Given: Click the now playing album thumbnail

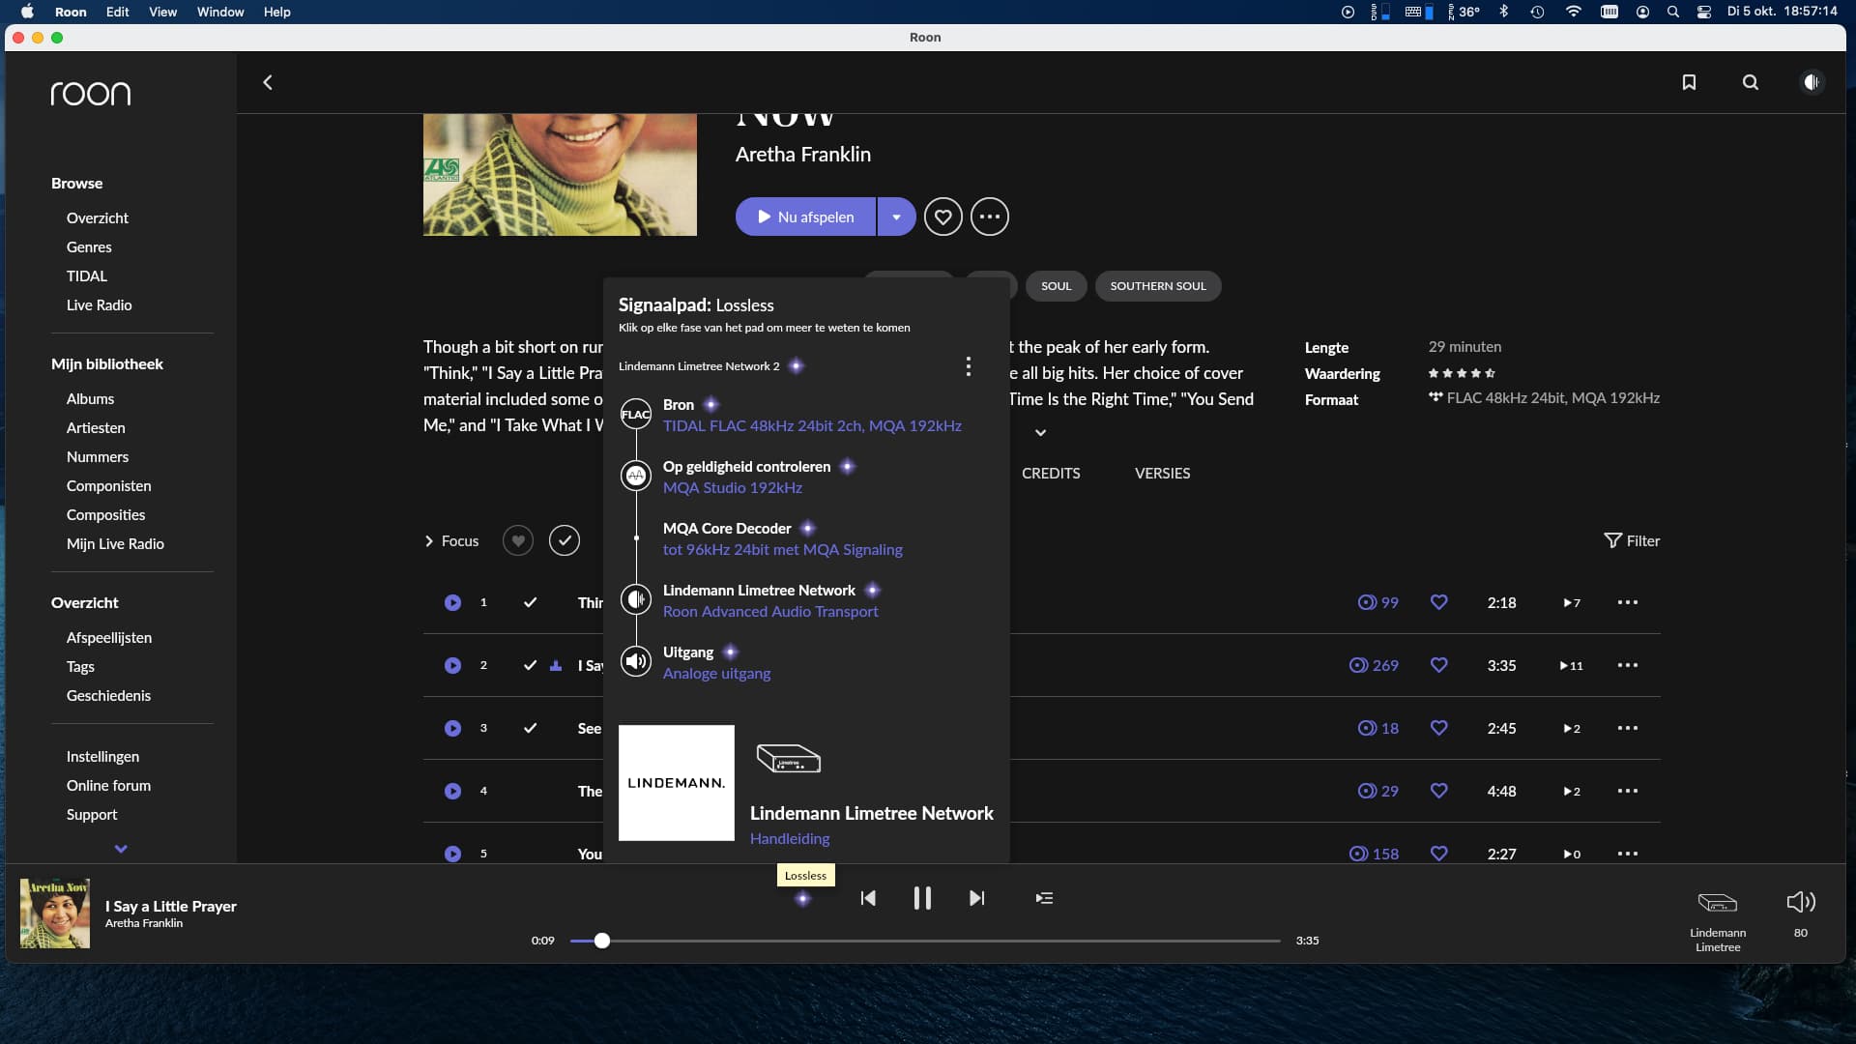Looking at the screenshot, I should click(55, 913).
